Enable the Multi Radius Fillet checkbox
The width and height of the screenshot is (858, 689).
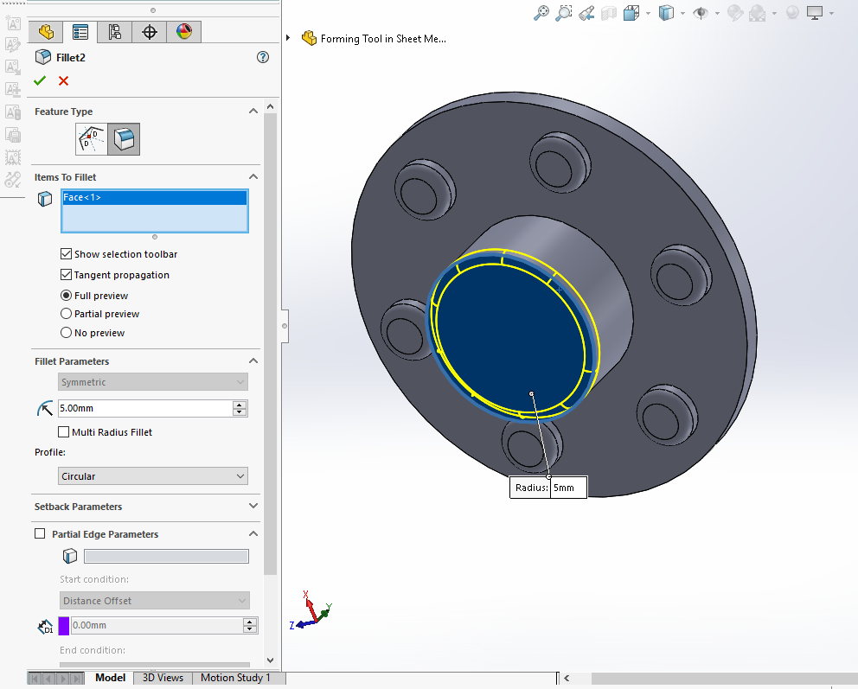point(64,432)
